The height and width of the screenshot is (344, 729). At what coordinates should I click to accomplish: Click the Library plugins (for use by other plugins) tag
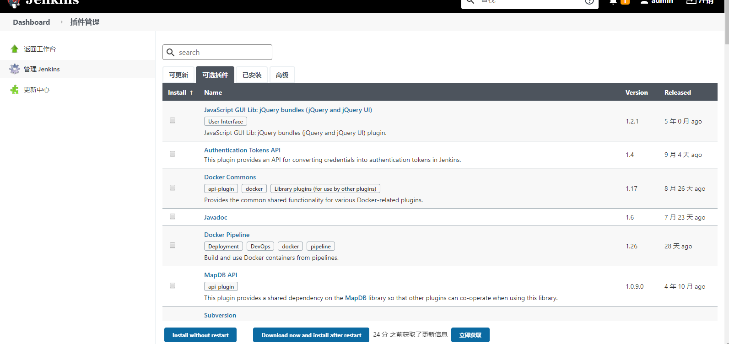(325, 188)
